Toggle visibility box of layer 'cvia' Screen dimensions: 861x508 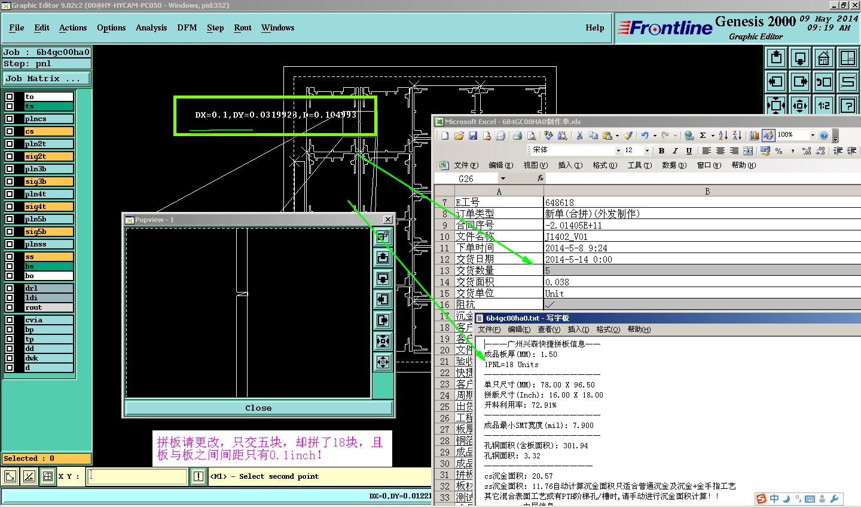click(10, 320)
